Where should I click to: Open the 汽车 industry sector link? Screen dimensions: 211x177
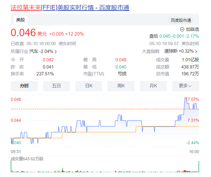[x=34, y=51]
